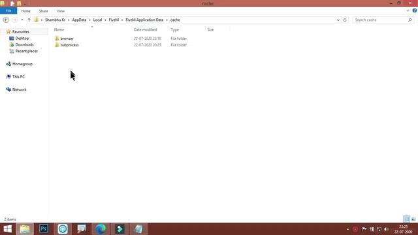Navigate to FiveM Application Data breadcrumb
Image resolution: width=418 pixels, height=235 pixels.
click(144, 20)
